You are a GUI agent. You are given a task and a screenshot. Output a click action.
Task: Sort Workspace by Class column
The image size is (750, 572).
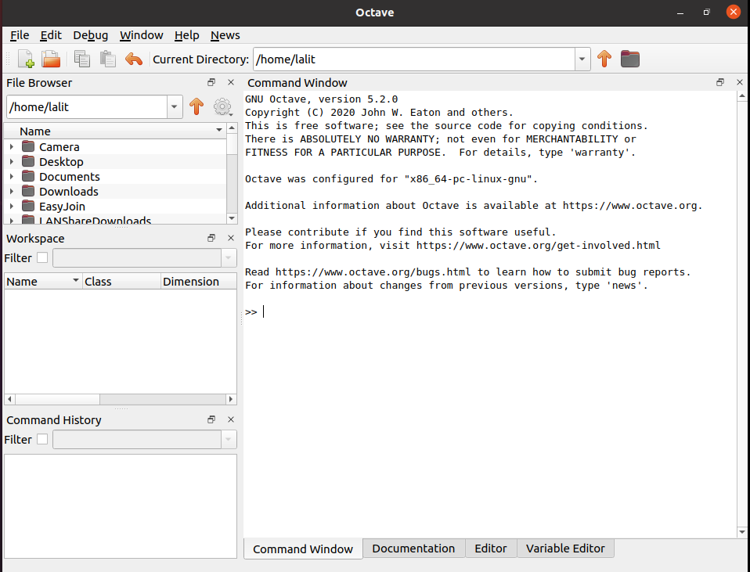pyautogui.click(x=121, y=281)
